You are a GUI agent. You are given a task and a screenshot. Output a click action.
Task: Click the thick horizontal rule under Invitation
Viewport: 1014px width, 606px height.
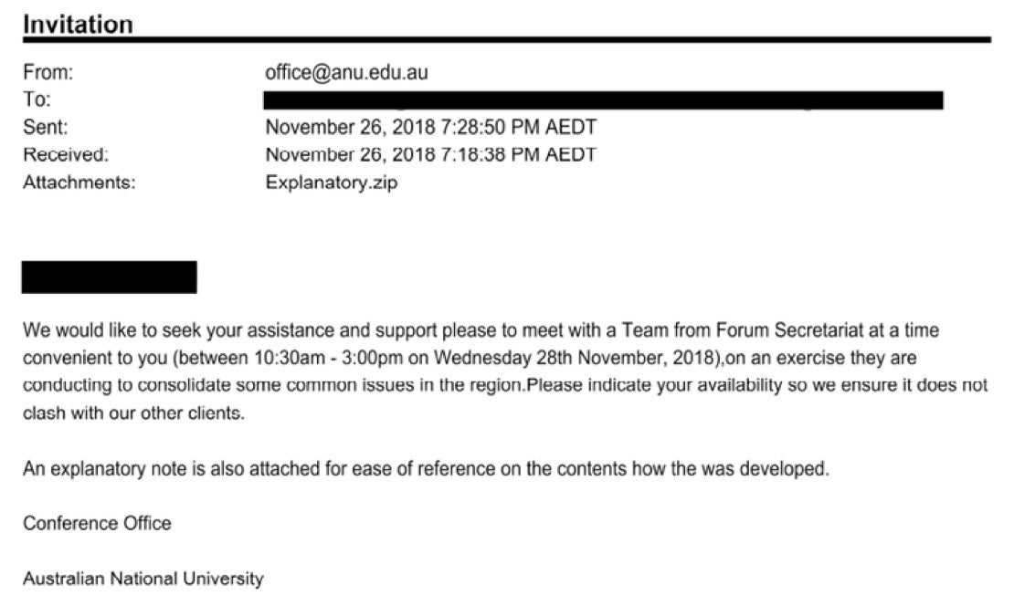(507, 40)
